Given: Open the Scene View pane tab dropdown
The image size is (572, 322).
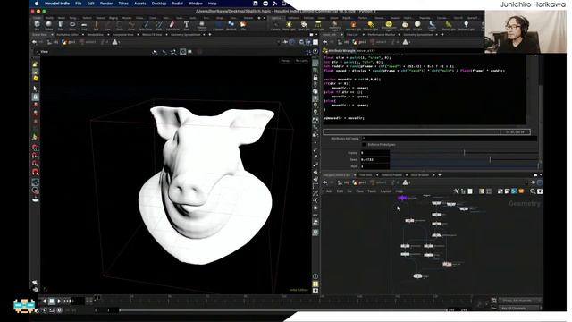Looking at the screenshot, I should (x=52, y=35).
